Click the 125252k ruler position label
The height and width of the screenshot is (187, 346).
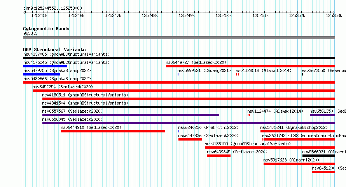pos(297,15)
